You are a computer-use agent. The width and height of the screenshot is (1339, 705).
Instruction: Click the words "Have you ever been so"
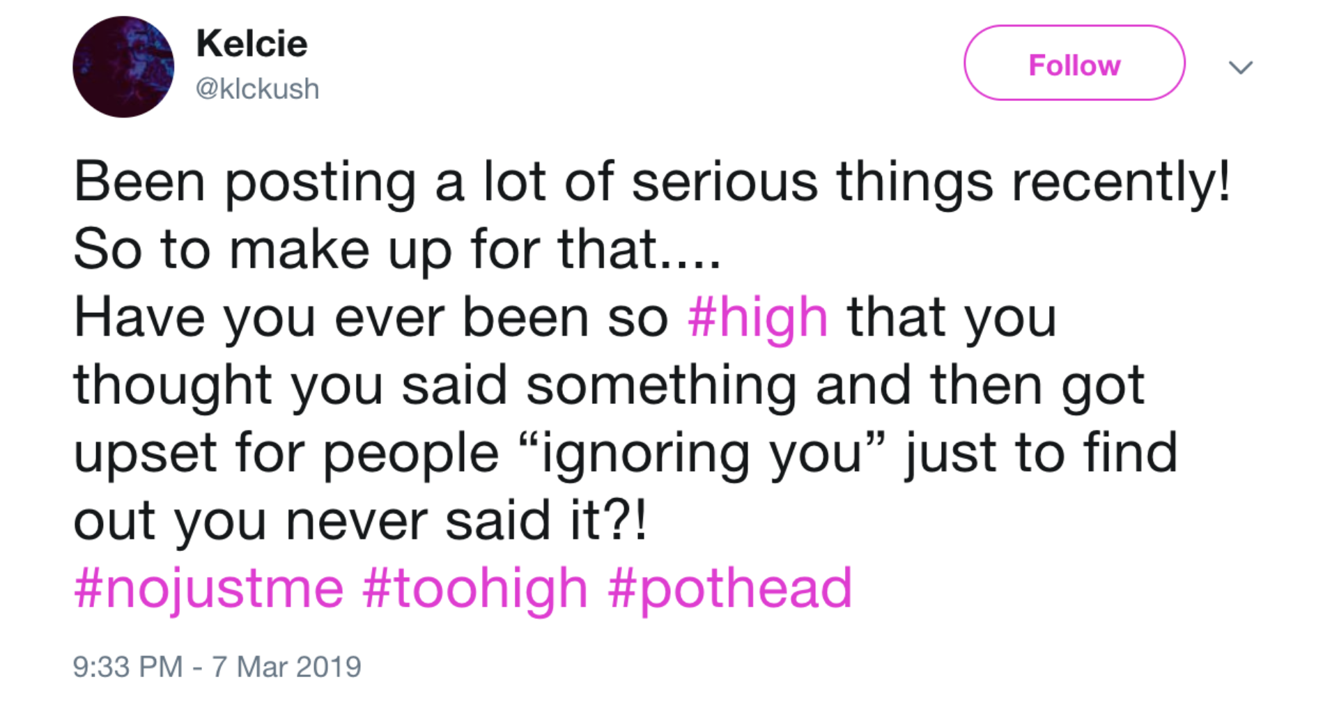[371, 318]
